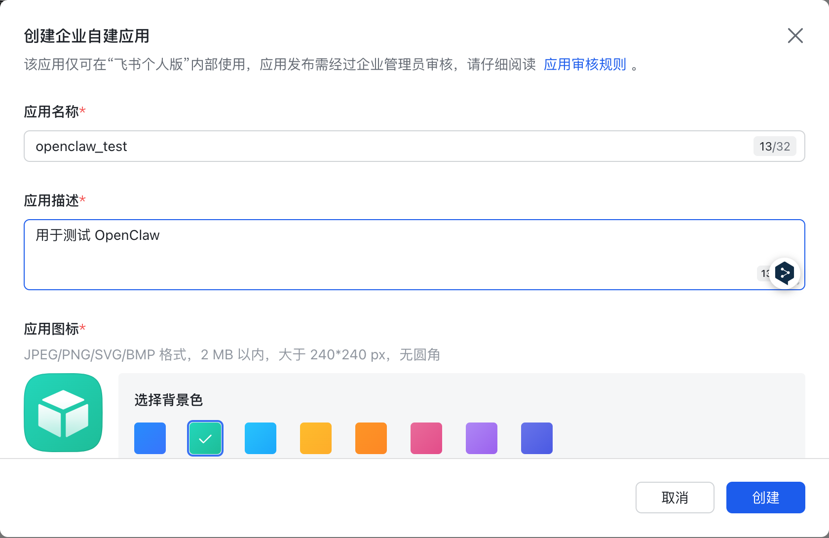This screenshot has height=538, width=829.
Task: Pick the pink background color swatch
Action: (x=426, y=438)
